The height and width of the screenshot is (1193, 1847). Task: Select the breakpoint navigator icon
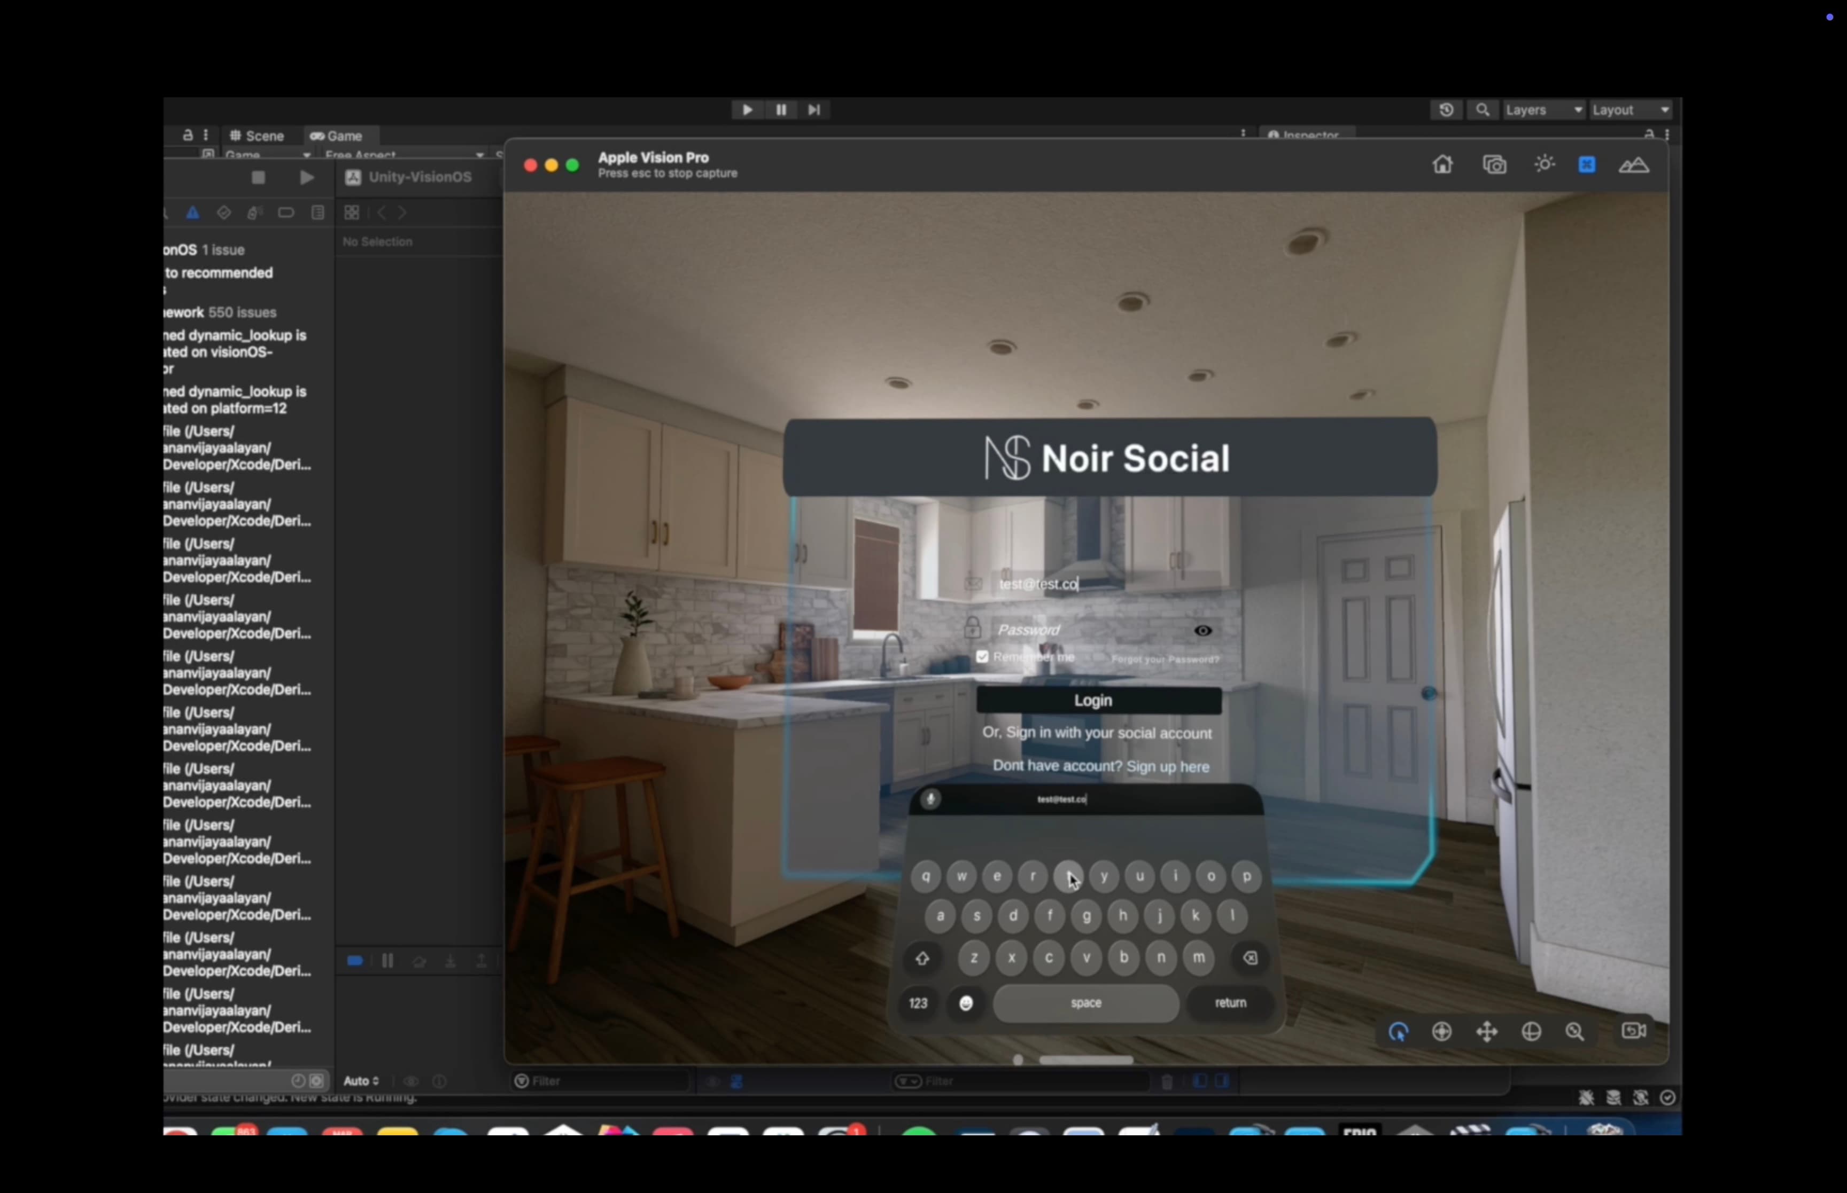pyautogui.click(x=286, y=212)
